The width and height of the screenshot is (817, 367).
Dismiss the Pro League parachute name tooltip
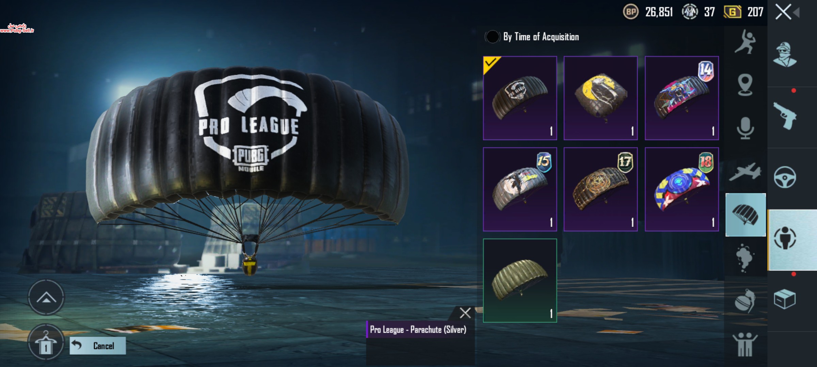pyautogui.click(x=465, y=313)
